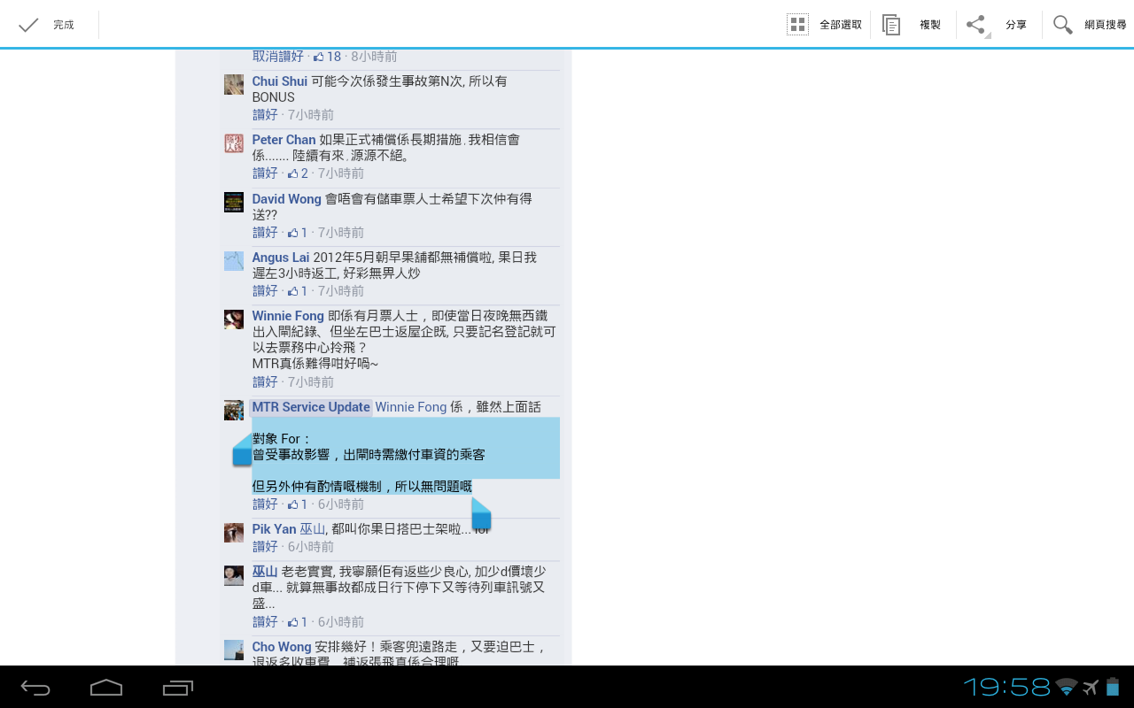Tap the Copy documents icon
The height and width of the screenshot is (708, 1134).
pyautogui.click(x=891, y=25)
